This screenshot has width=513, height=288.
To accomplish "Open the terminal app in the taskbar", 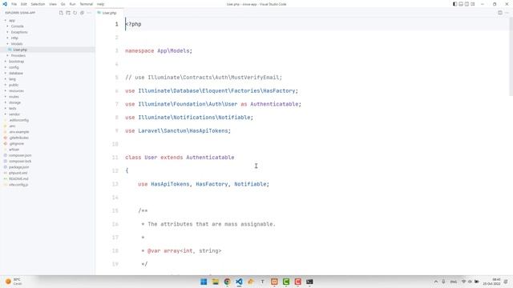I will [309, 282].
